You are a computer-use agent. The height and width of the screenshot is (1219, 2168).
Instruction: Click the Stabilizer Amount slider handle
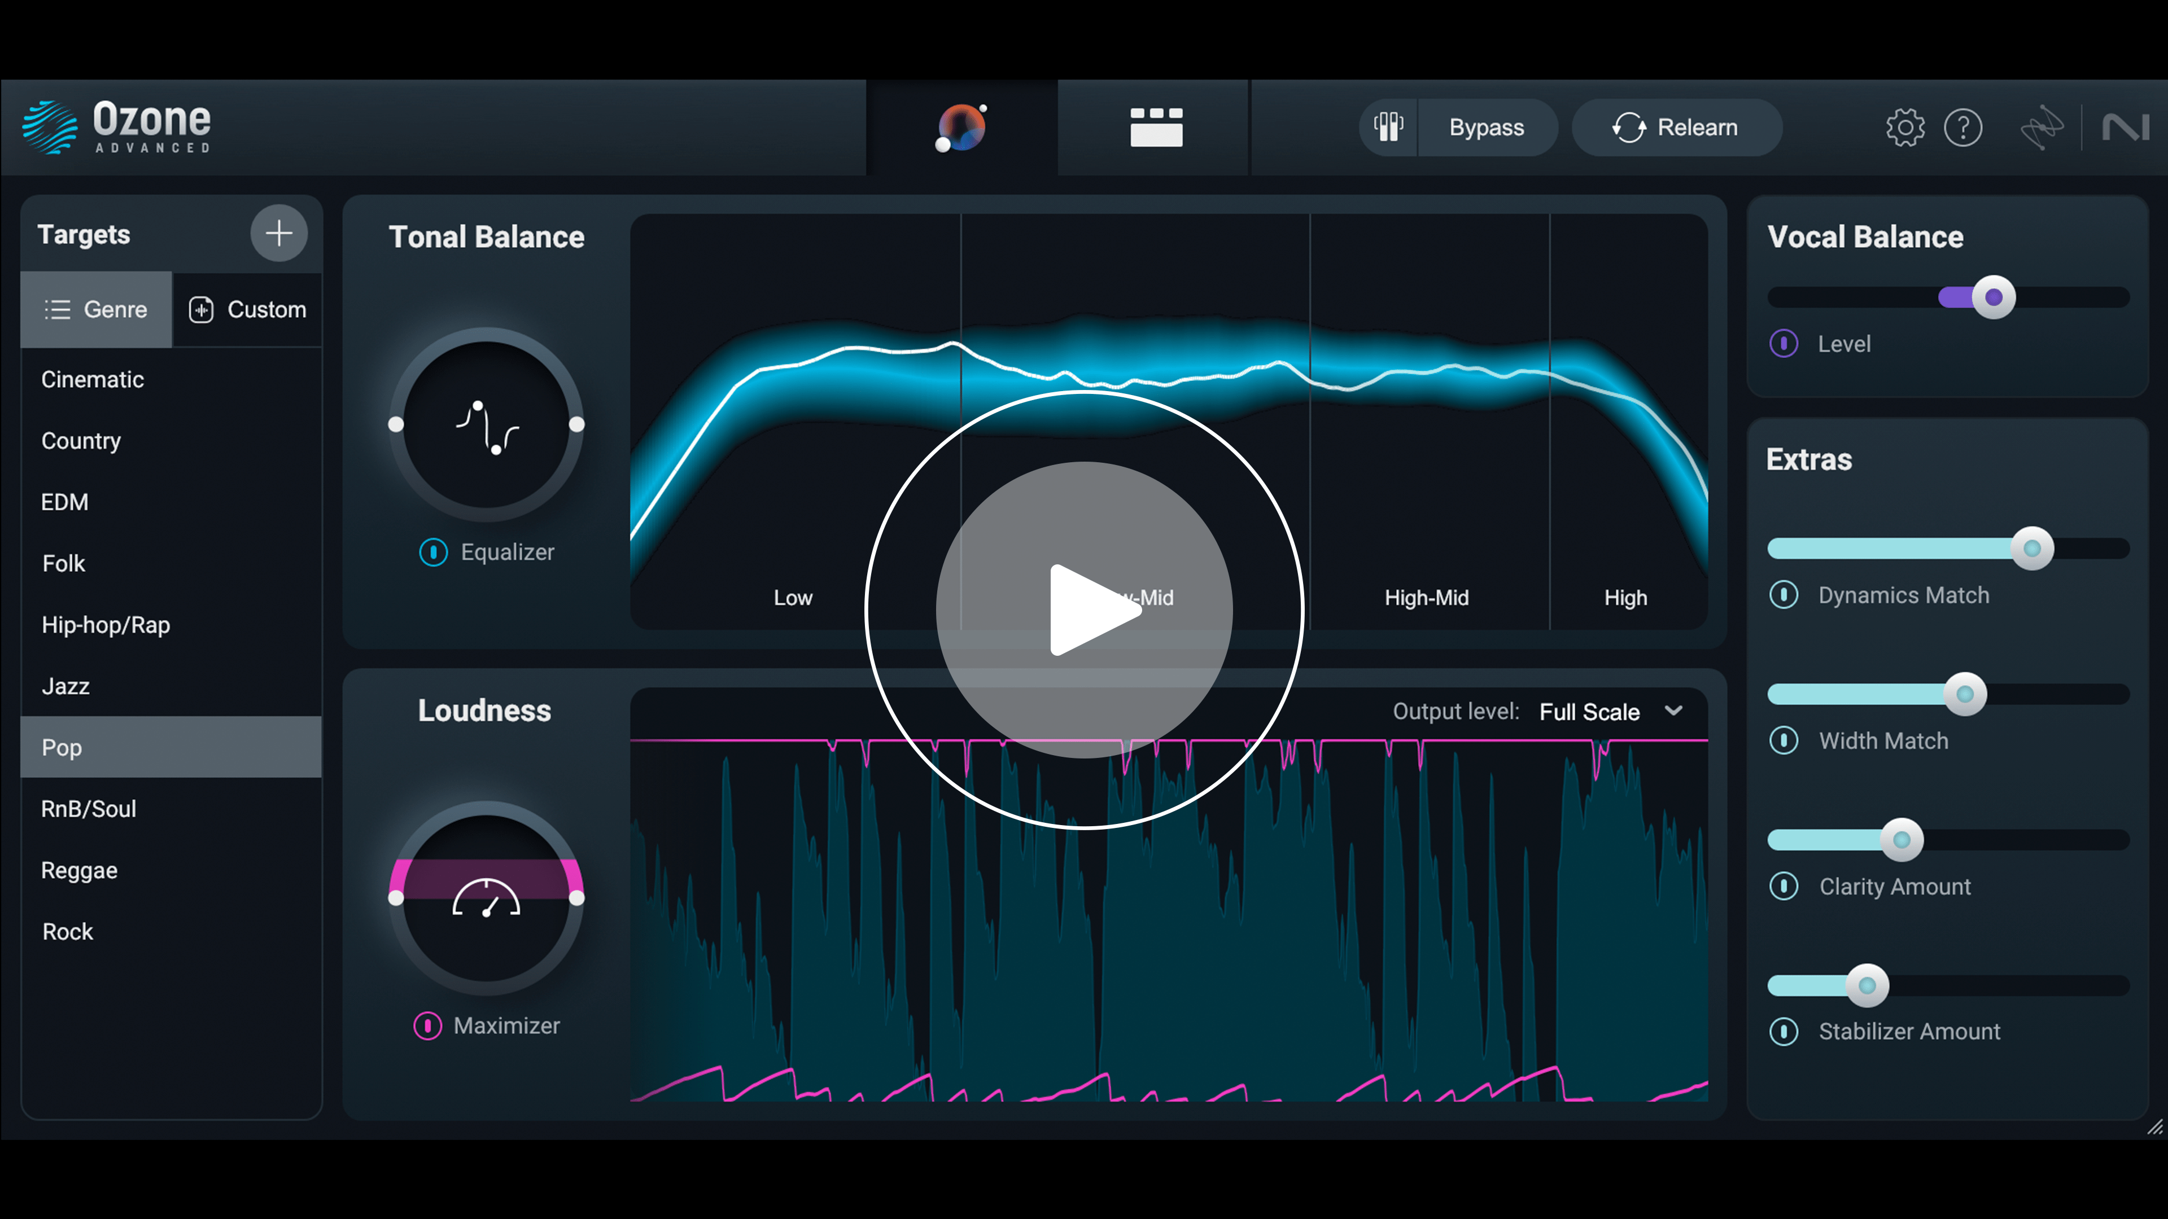pos(1868,985)
